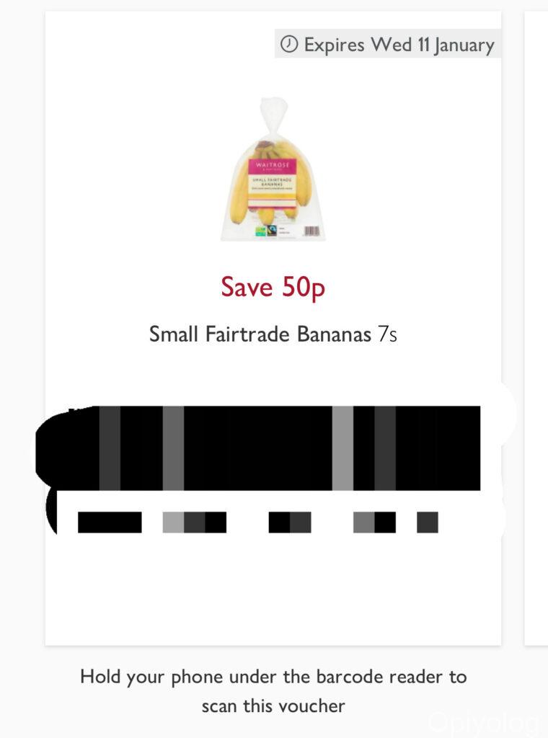This screenshot has width=548, height=738.
Task: Tap the large redacted voucher barcode
Action: tap(258, 448)
